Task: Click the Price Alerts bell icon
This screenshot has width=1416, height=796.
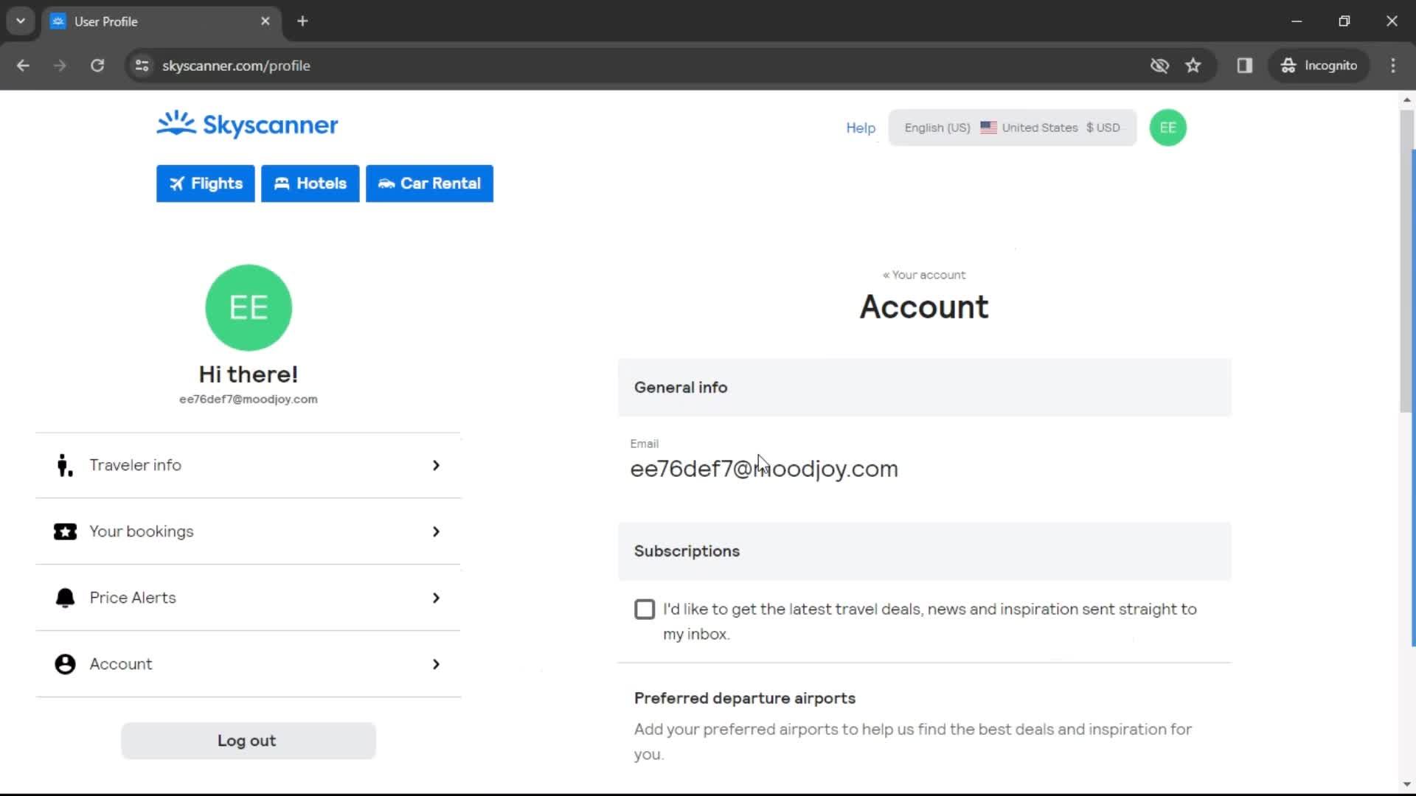Action: click(x=65, y=598)
